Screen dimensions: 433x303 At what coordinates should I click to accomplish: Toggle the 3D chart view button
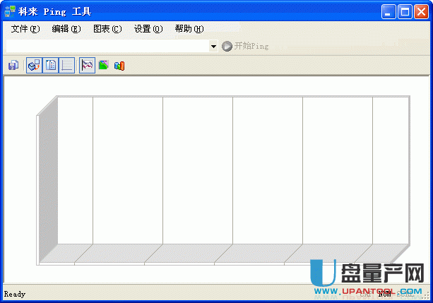(x=34, y=66)
